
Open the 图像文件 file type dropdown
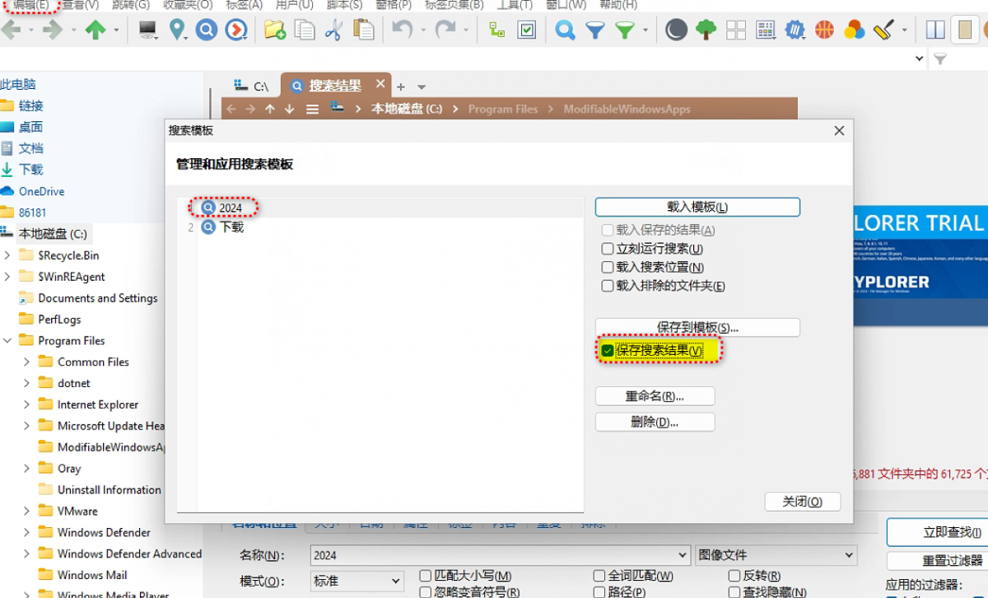[775, 555]
